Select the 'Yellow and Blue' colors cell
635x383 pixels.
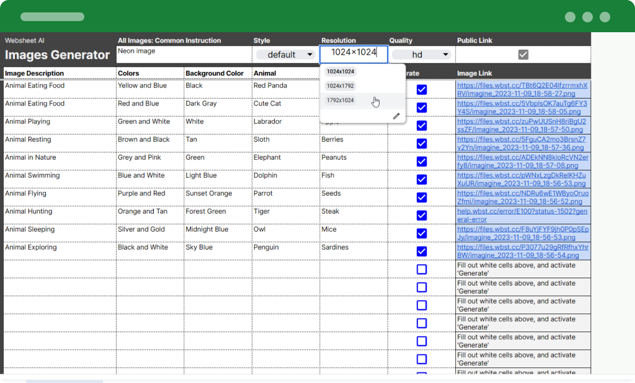point(150,89)
